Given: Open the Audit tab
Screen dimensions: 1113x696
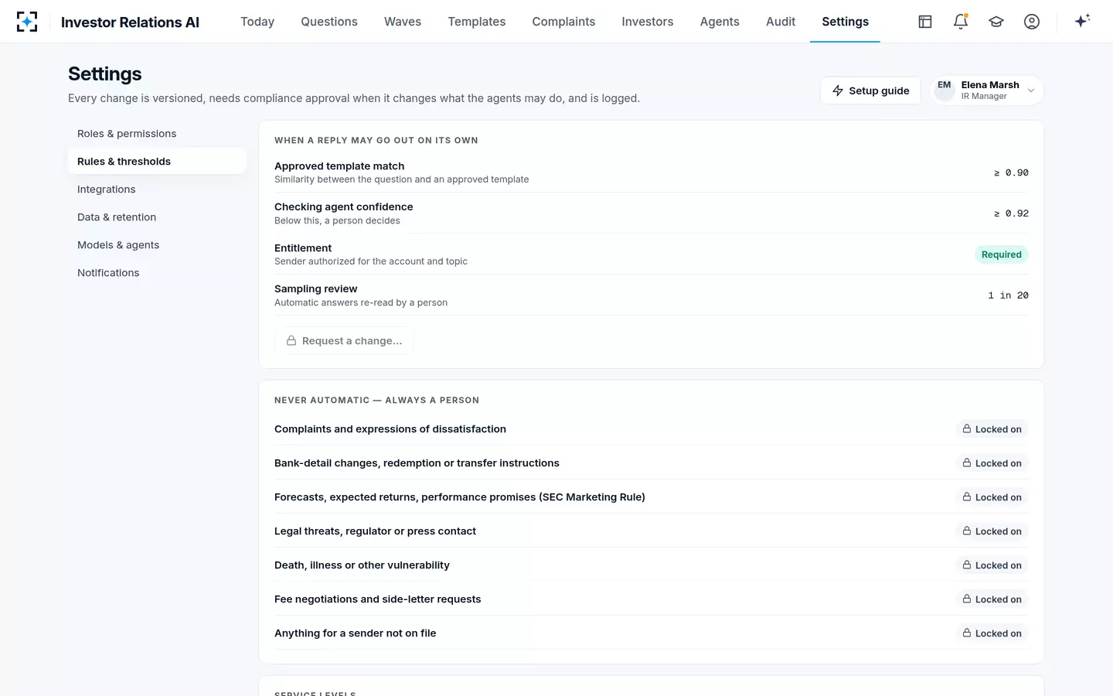Looking at the screenshot, I should pos(781,22).
